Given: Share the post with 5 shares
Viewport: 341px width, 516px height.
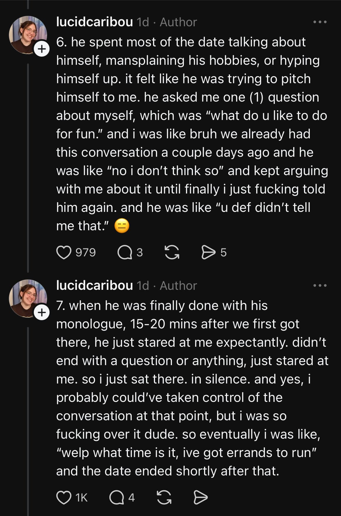Looking at the screenshot, I should coord(208,252).
